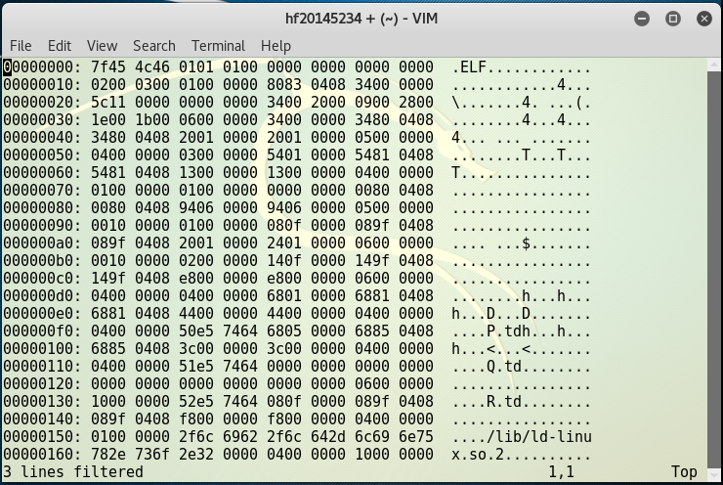Click hex value 50e5 in row 000000f0
Screen dimensions: 723x485
[x=196, y=331]
